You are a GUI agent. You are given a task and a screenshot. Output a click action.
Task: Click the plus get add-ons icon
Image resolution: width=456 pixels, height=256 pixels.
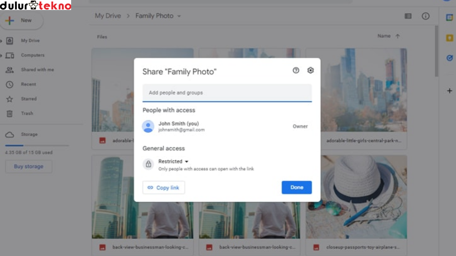point(449,91)
